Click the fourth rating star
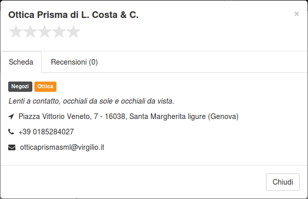Image resolution: width=308 pixels, height=199 pixels. click(59, 32)
